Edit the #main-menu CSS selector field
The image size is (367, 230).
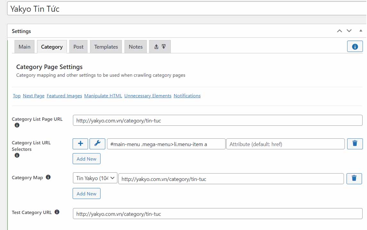coord(166,144)
